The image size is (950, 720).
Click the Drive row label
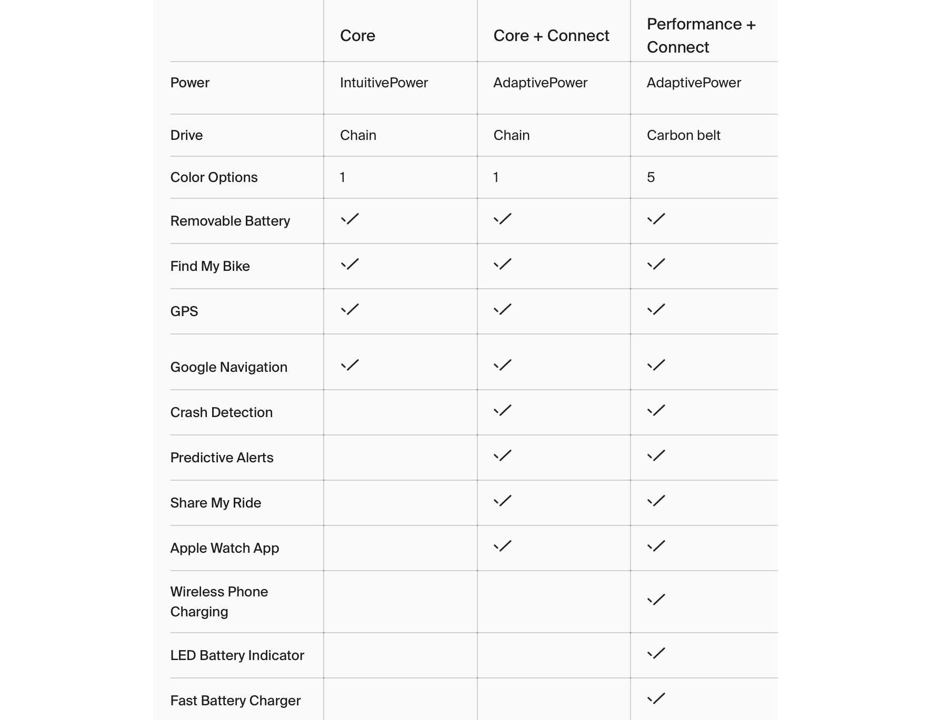pyautogui.click(x=186, y=135)
